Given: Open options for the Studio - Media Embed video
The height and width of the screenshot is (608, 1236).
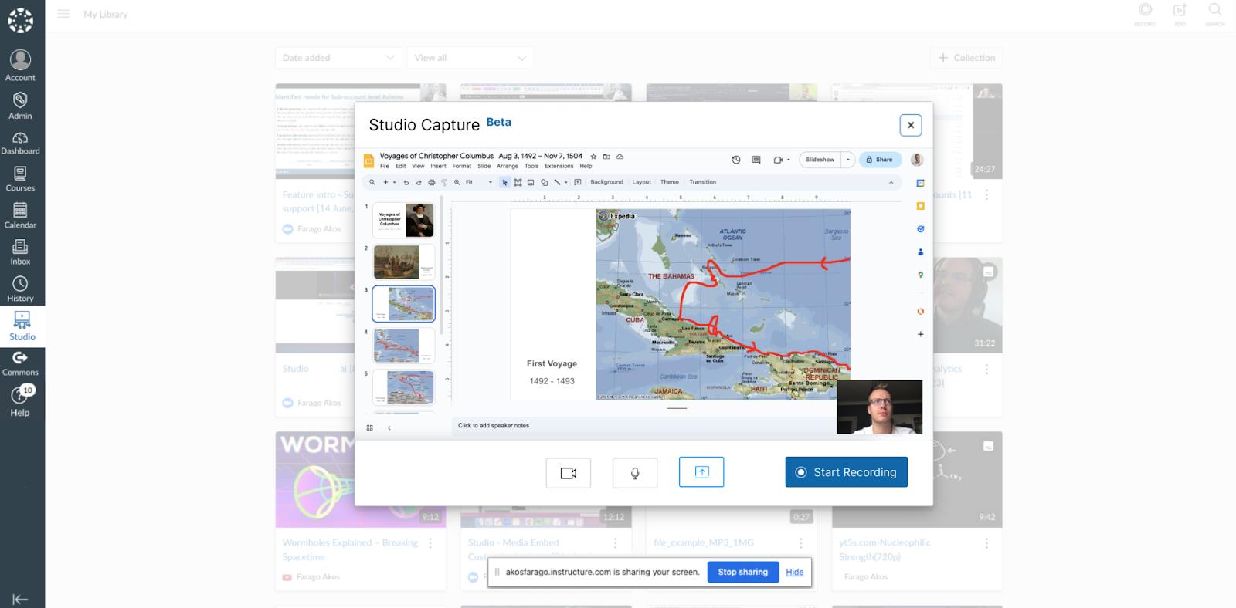Looking at the screenshot, I should [616, 543].
